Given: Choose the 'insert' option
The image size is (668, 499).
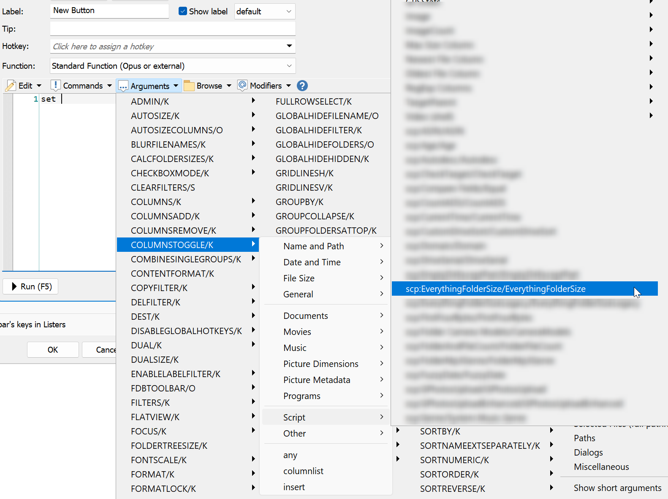Looking at the screenshot, I should pos(326,487).
